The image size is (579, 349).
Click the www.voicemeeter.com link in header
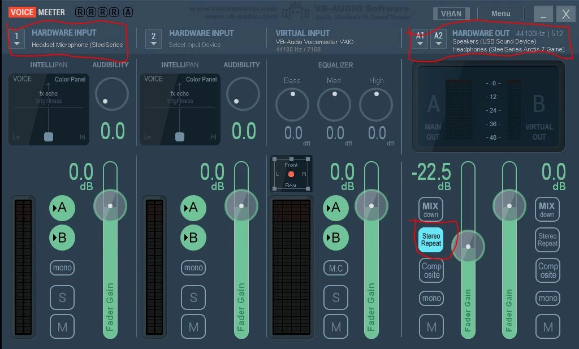(x=234, y=8)
